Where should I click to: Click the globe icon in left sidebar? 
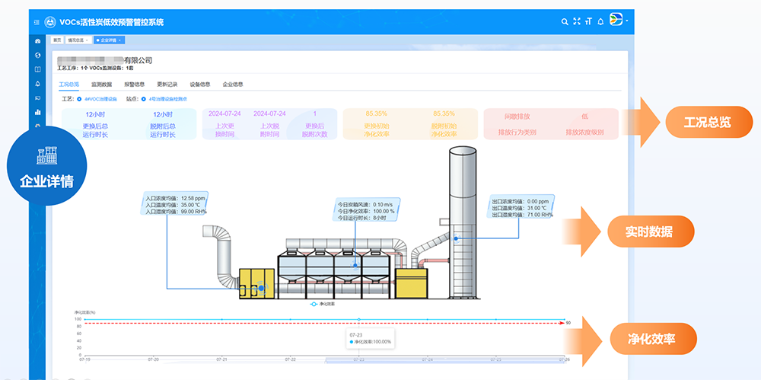coord(38,55)
